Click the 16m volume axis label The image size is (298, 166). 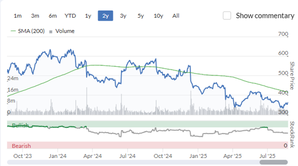coord(13,89)
